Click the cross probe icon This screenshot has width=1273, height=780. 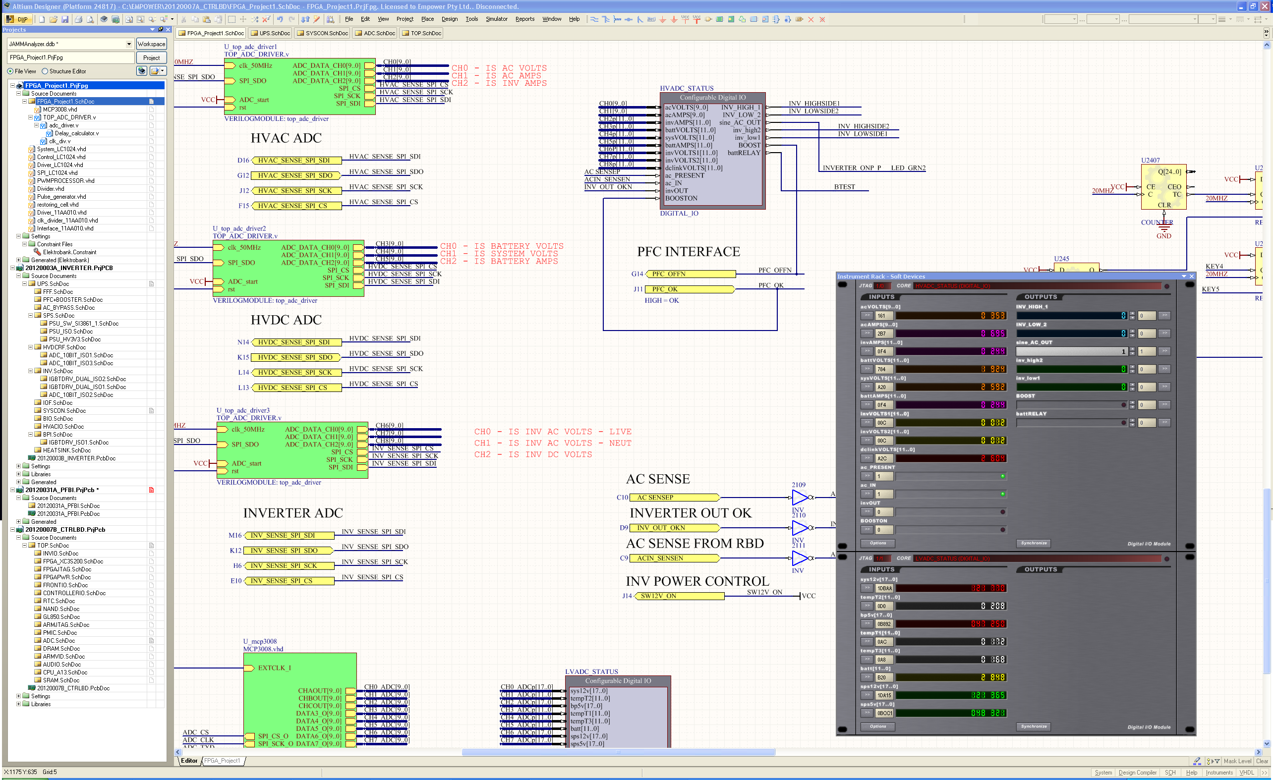317,19
